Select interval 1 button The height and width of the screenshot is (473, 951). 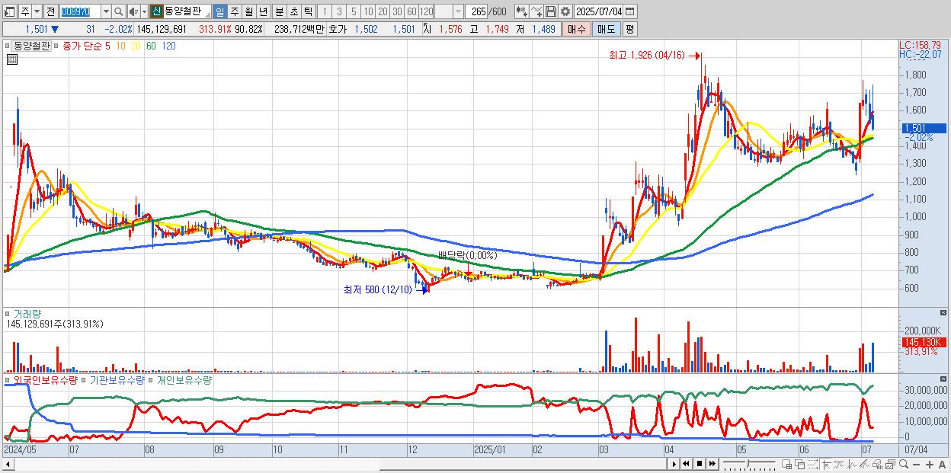point(324,12)
